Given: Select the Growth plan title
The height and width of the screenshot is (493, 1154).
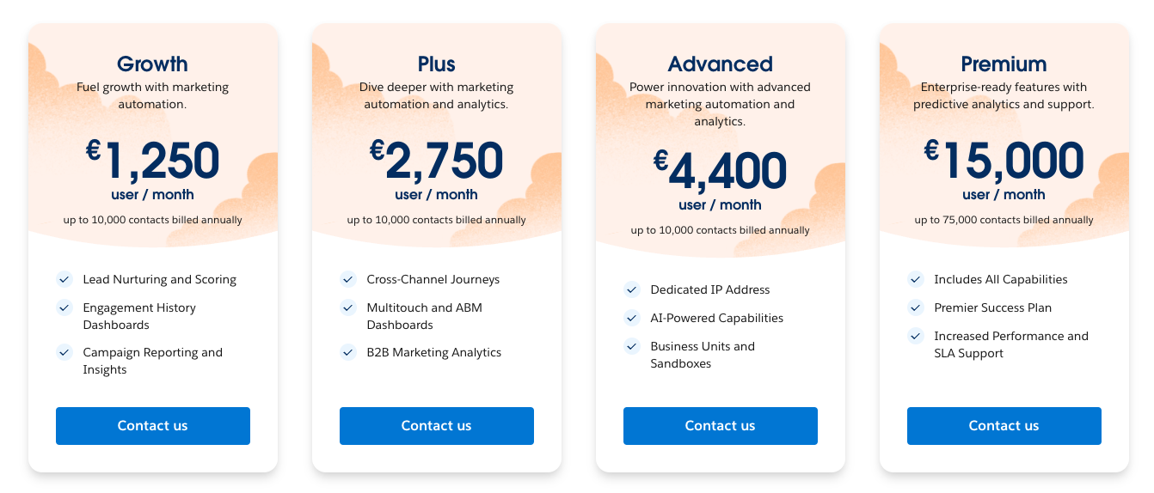Looking at the screenshot, I should click(x=152, y=64).
